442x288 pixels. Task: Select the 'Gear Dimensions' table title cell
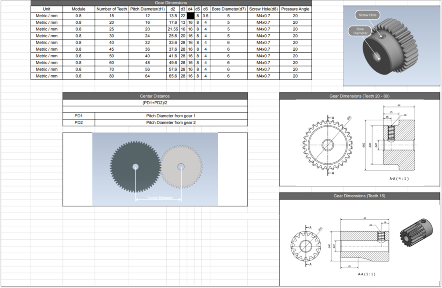pos(171,3)
